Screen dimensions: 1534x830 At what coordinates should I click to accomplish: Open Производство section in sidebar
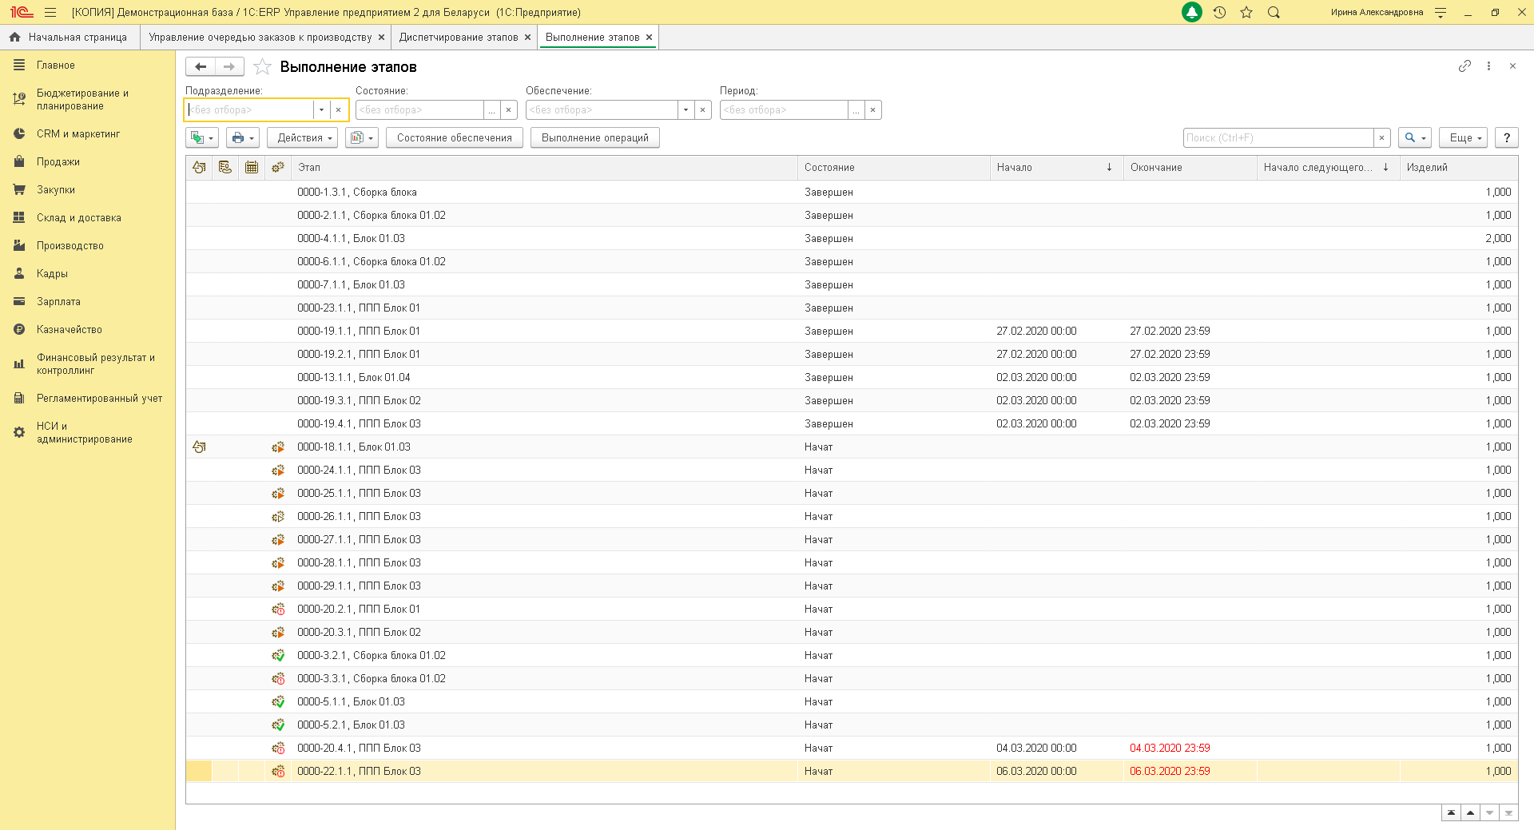(x=70, y=246)
